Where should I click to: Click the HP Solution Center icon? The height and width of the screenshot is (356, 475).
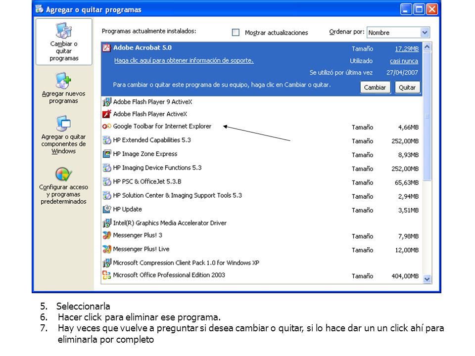point(107,196)
